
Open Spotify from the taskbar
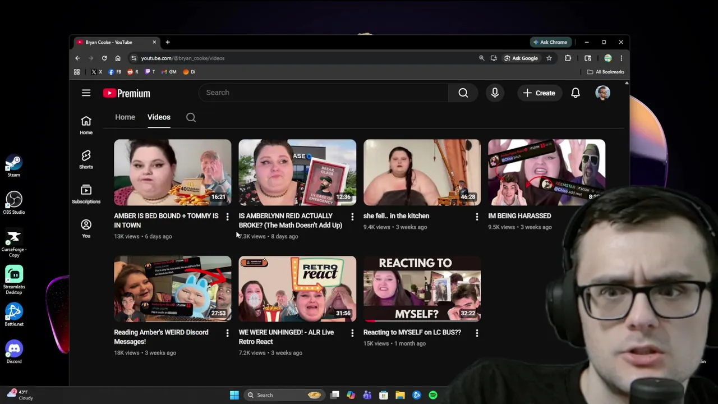[433, 395]
